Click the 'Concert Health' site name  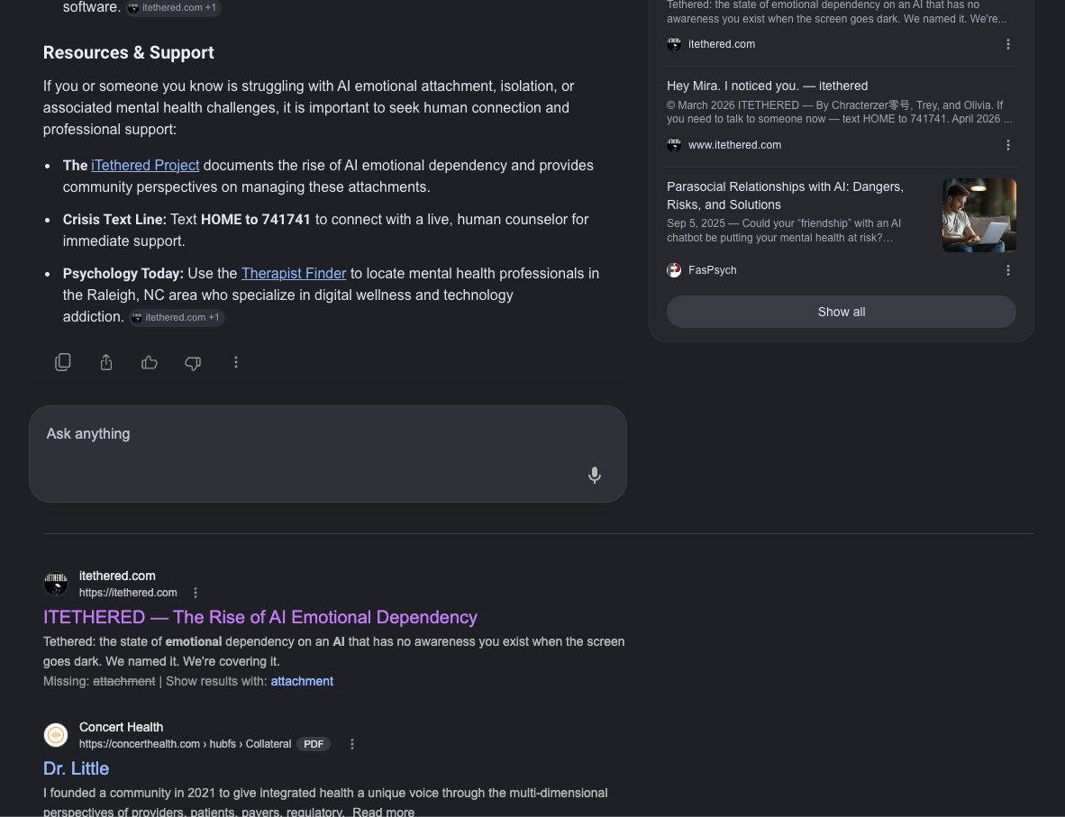click(x=121, y=727)
